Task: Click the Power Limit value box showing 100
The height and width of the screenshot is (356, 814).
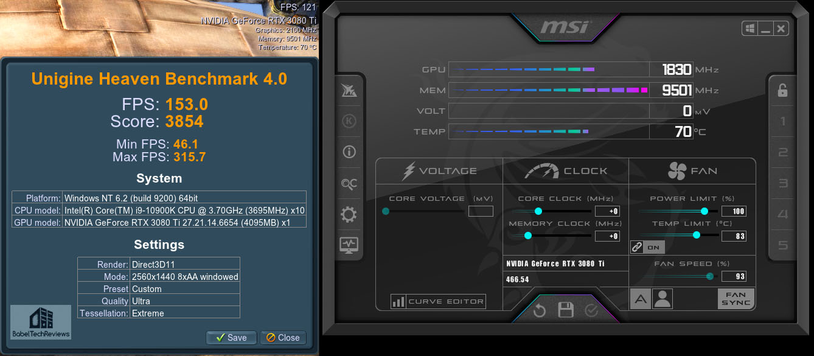Action: [734, 211]
